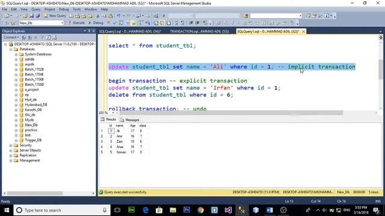
Task: Select the Karachi_DB database
Action: [33, 110]
